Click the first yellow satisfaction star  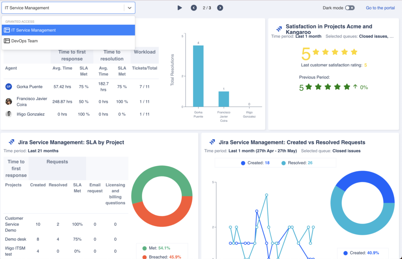pyautogui.click(x=316, y=52)
